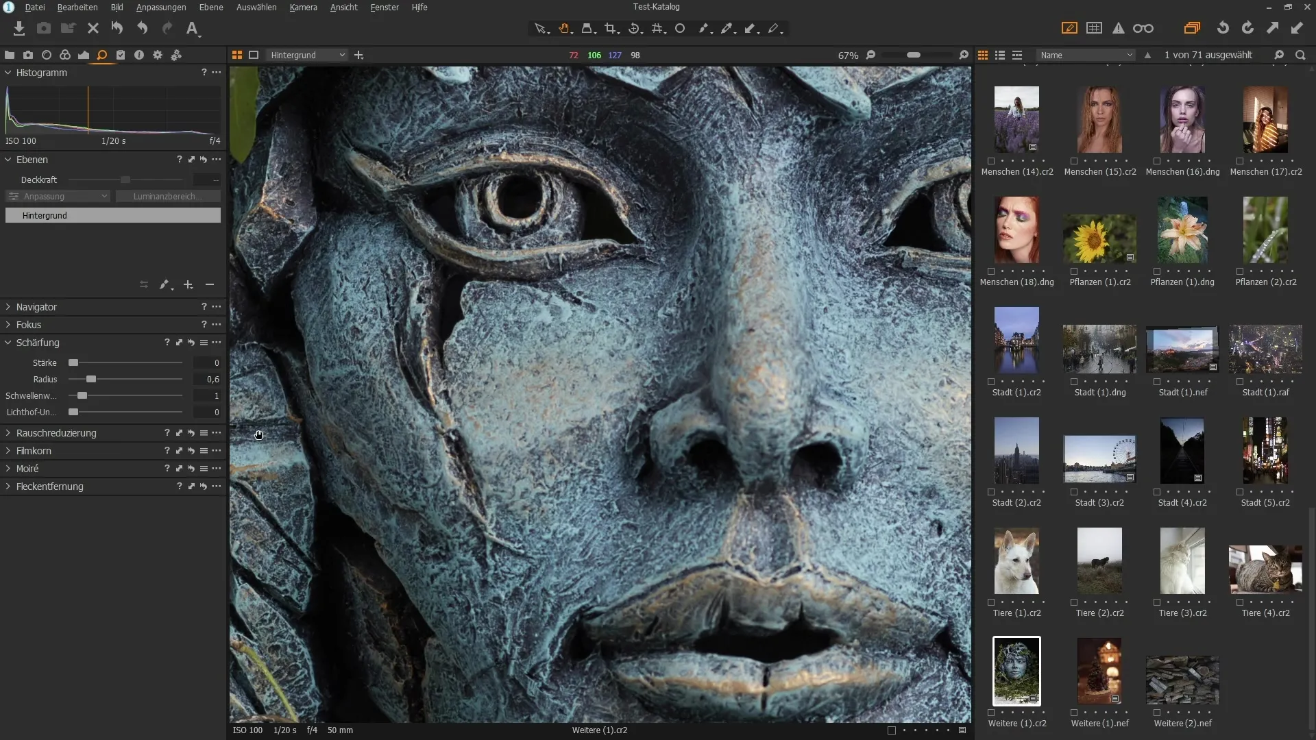This screenshot has height=740, width=1316.
Task: Switch to multi-view grid viewer mode
Action: coord(237,55)
